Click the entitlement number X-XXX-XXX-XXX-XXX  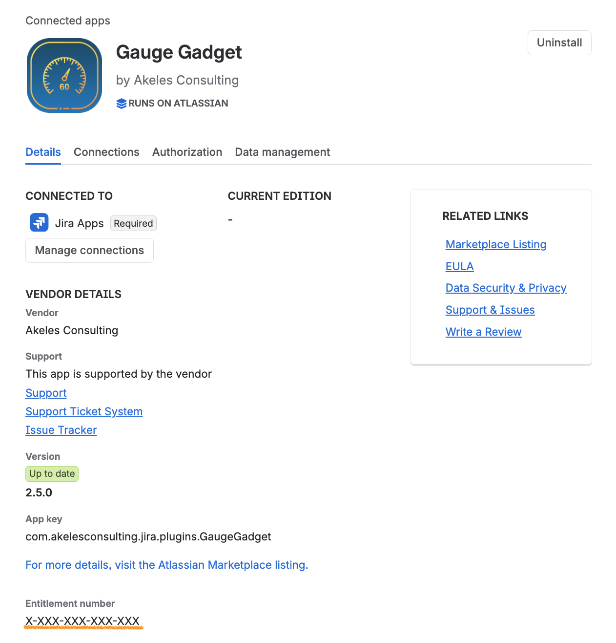pyautogui.click(x=83, y=621)
